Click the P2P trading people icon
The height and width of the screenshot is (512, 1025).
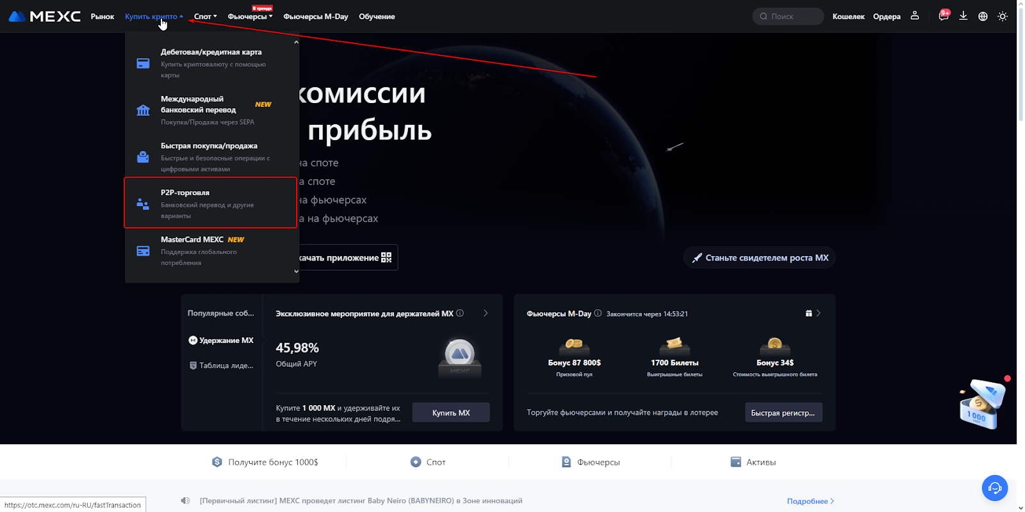click(143, 204)
